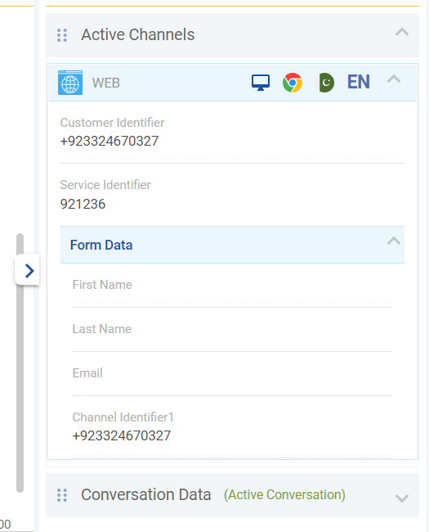This screenshot has height=532, width=429.
Task: Click the Chrome browser icon
Action: point(293,83)
